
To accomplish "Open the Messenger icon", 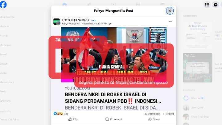I will click(x=216, y=5).
